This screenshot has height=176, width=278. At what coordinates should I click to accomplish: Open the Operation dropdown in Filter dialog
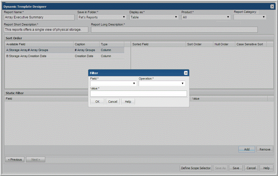(162, 83)
